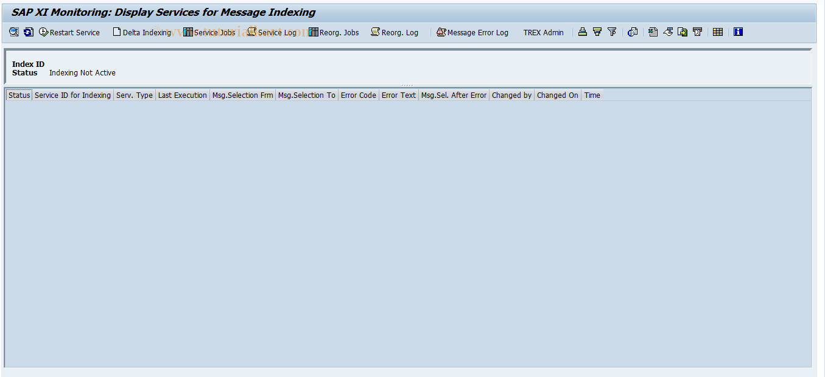Click the Changed by column header
Screen dimensions: 825x377
pyautogui.click(x=512, y=95)
